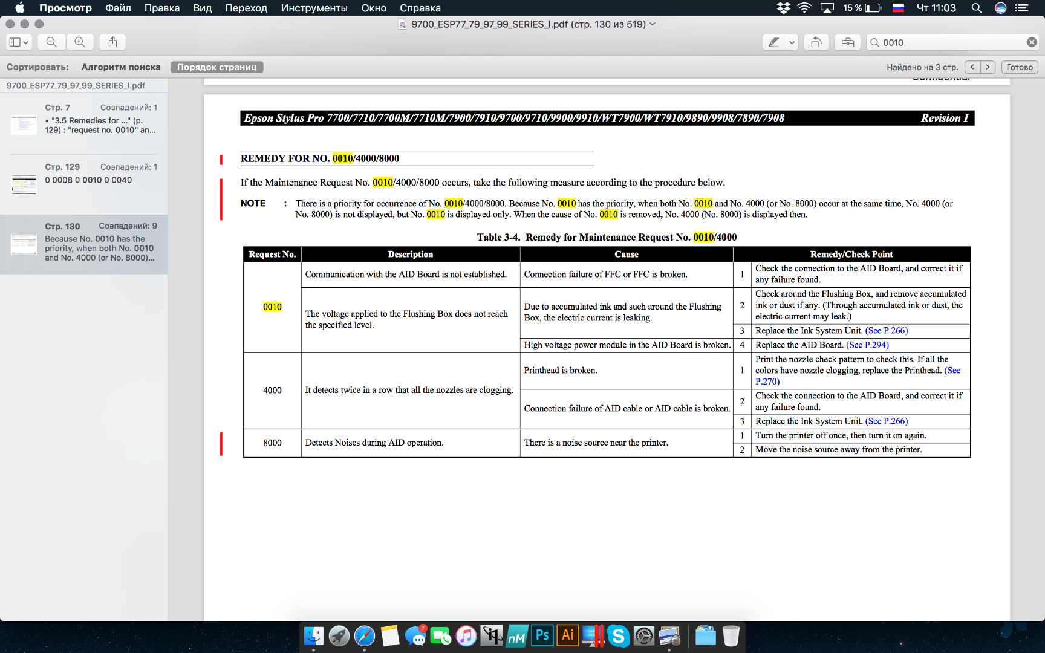
Task: Open Finder from the Dock
Action: pos(314,636)
